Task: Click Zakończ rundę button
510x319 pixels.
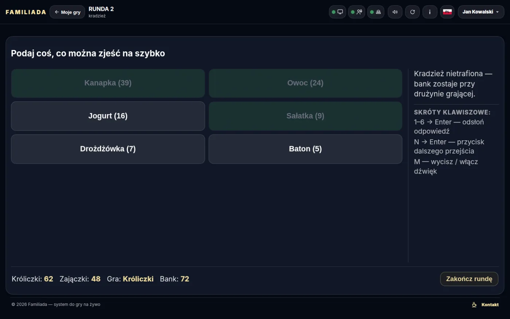Action: (469, 279)
